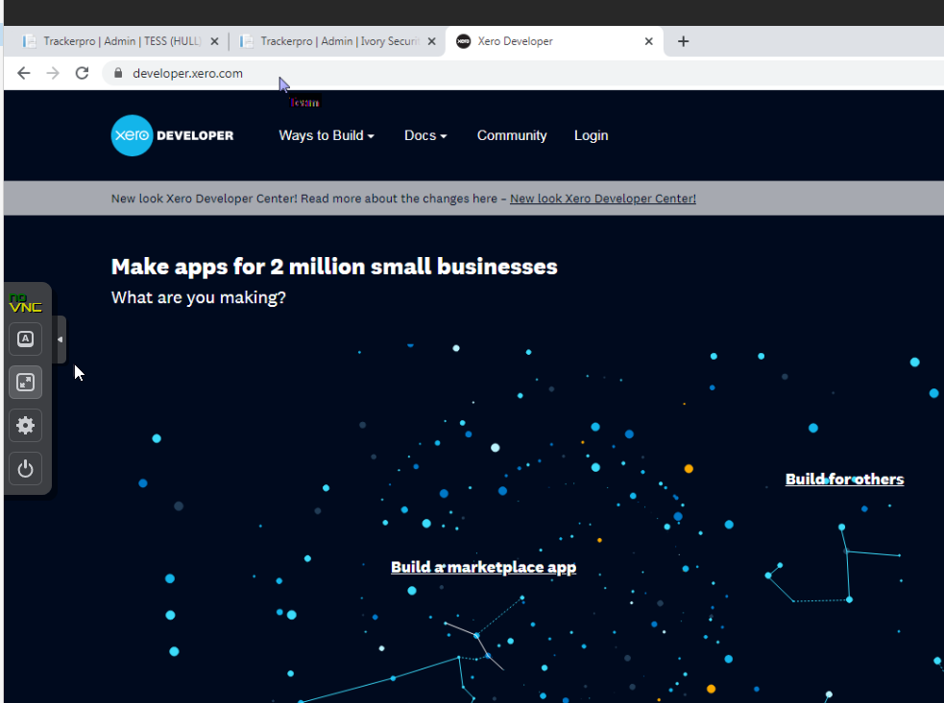
Task: Open noVNC settings gear
Action: click(x=25, y=426)
